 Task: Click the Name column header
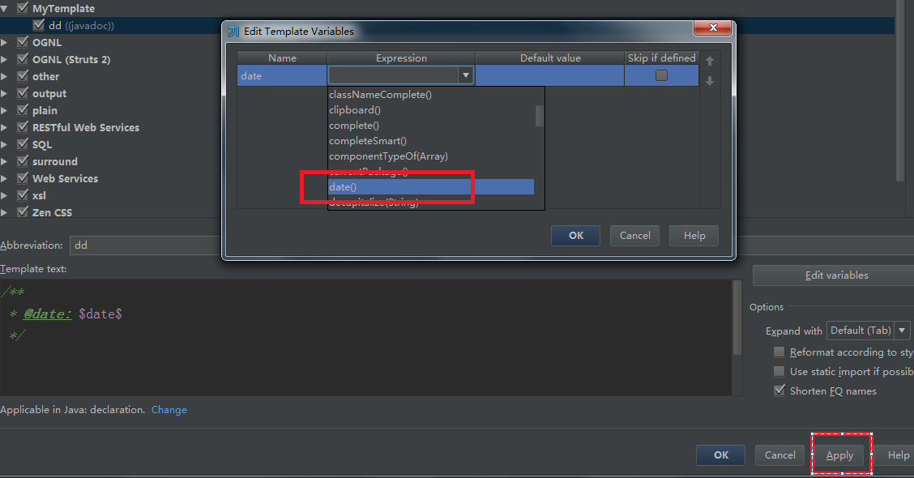282,58
